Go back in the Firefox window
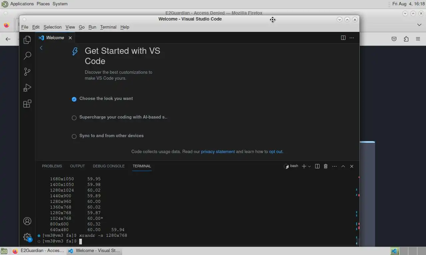The height and width of the screenshot is (255, 426). 8,39
